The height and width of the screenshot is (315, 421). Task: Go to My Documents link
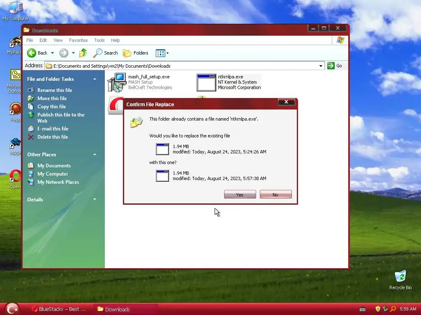(x=54, y=166)
